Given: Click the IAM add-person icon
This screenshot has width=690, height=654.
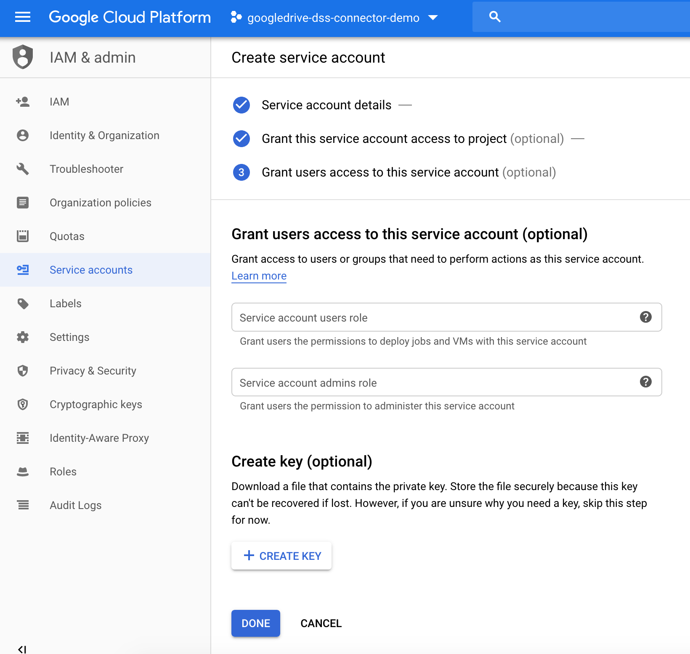Looking at the screenshot, I should tap(23, 102).
